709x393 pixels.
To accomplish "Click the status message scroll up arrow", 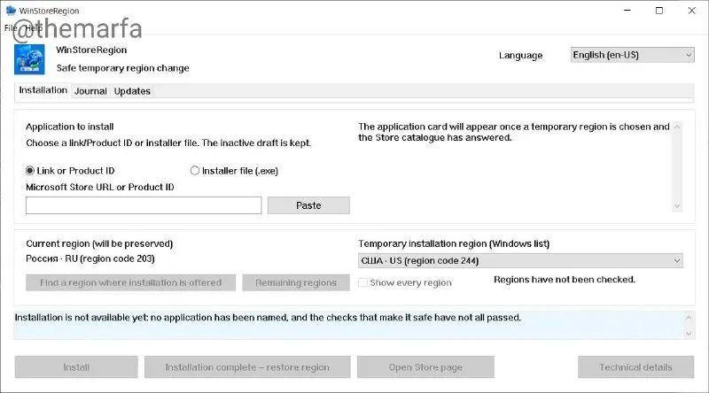I will [689, 318].
